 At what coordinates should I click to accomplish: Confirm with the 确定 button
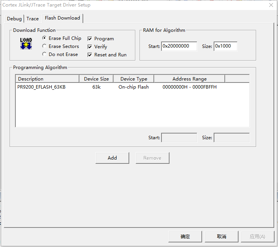185,237
